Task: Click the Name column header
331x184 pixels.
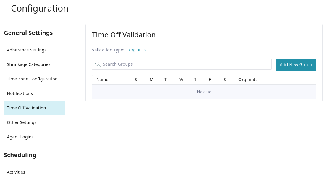Action: coord(102,80)
